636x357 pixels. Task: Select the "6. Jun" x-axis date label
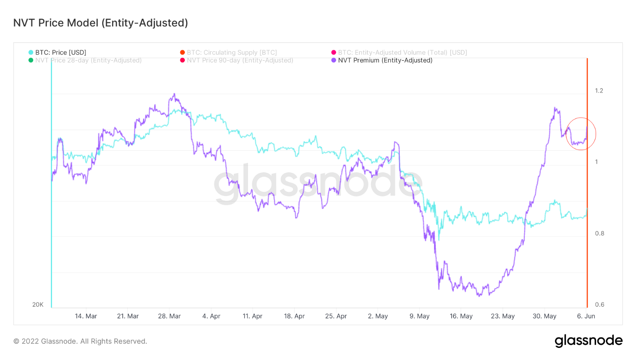pyautogui.click(x=586, y=316)
